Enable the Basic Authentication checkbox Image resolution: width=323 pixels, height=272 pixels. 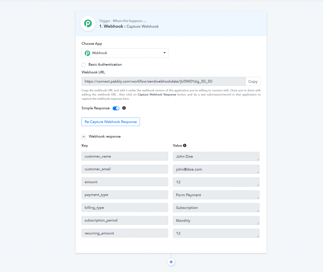(x=83, y=65)
